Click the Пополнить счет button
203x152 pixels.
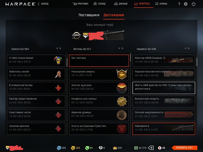click(x=184, y=148)
